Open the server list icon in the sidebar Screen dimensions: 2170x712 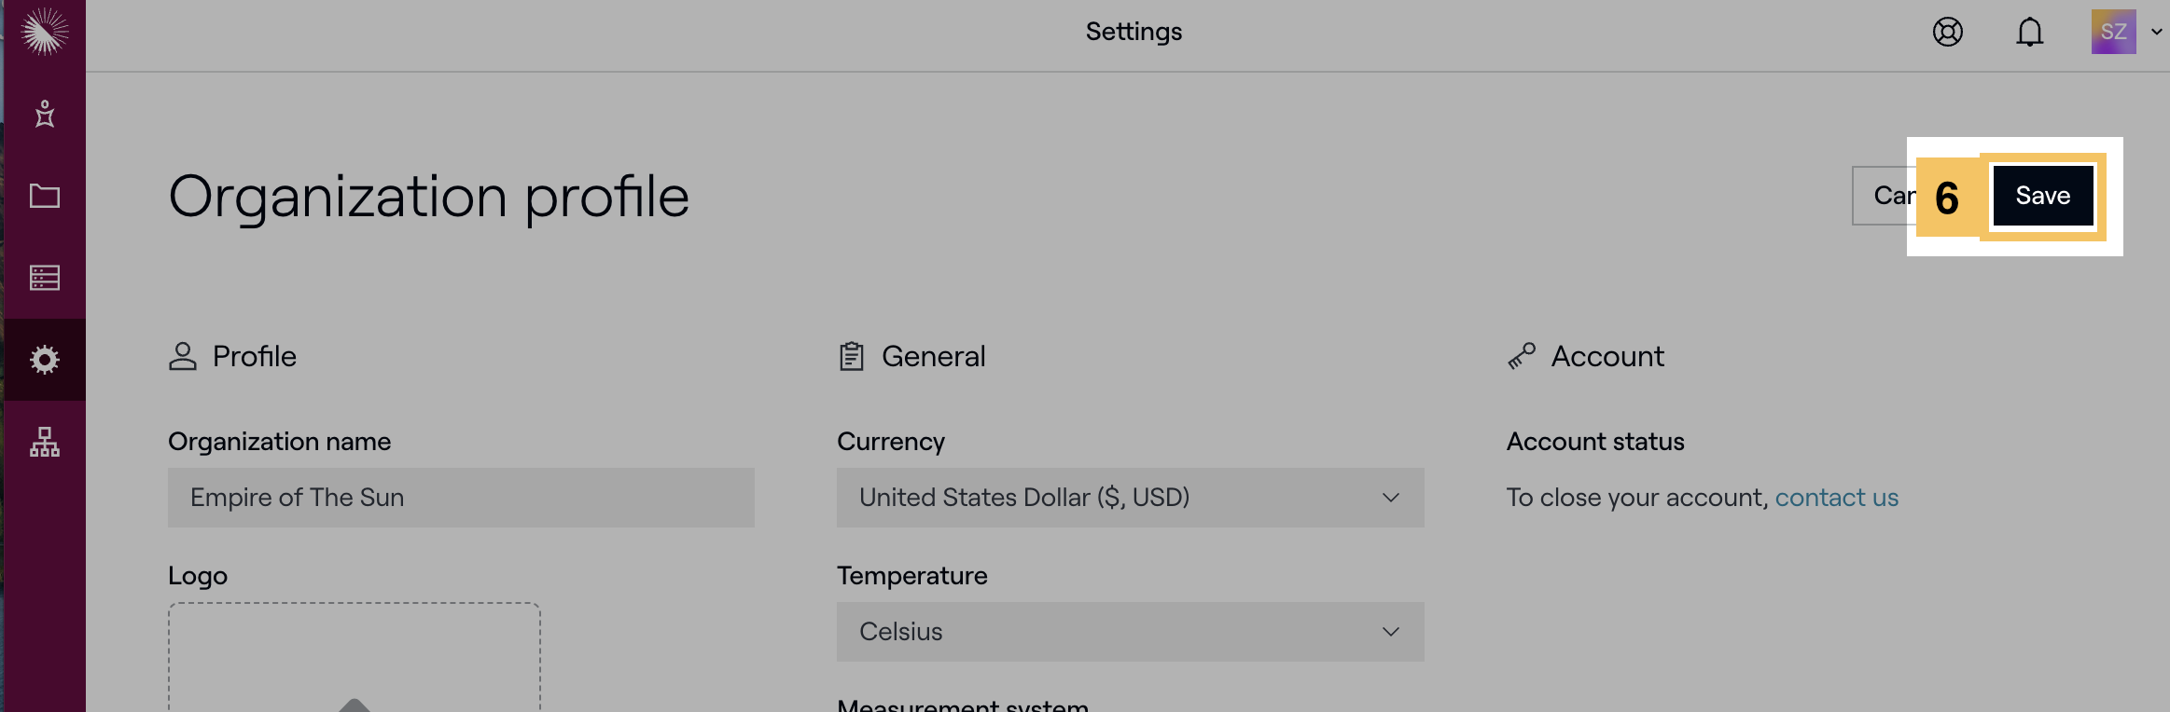[x=44, y=278]
